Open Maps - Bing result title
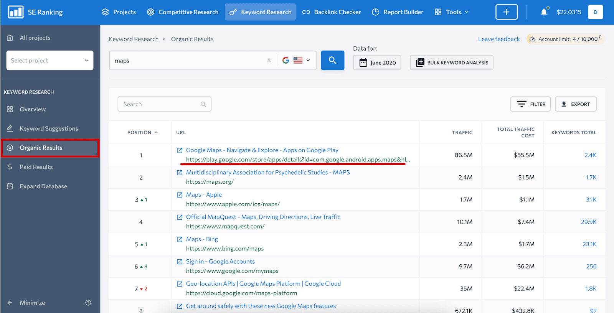614x313 pixels. coord(202,239)
